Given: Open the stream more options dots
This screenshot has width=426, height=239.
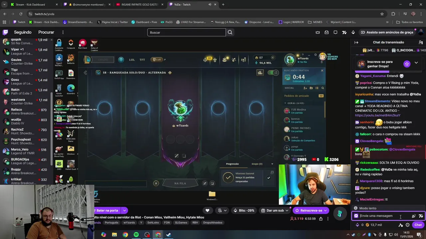Looking at the screenshot, I should coord(328,219).
